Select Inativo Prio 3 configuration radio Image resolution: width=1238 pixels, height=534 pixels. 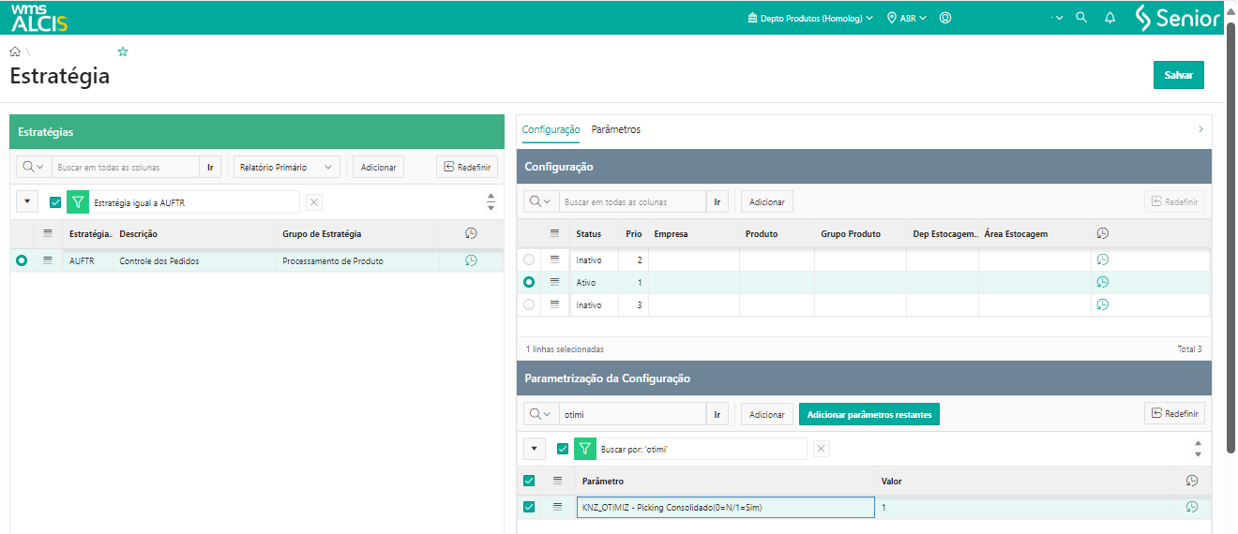(529, 304)
